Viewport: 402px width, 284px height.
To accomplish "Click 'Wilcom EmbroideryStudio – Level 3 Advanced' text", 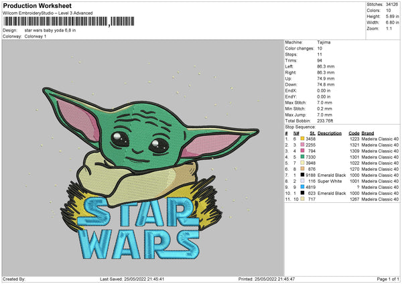I will point(48,13).
